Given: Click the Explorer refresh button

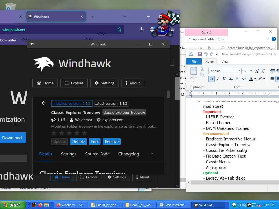Looking at the screenshot, I should pos(209,48).
